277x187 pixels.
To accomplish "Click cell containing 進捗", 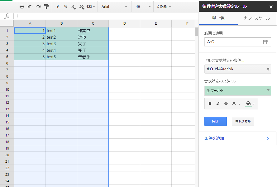I will (93, 37).
